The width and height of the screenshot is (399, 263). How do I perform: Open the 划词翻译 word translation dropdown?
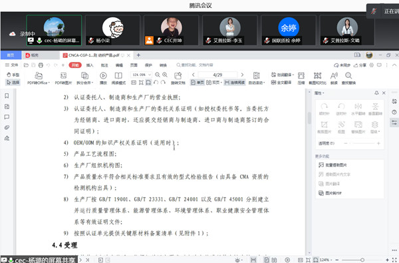coord(282,75)
